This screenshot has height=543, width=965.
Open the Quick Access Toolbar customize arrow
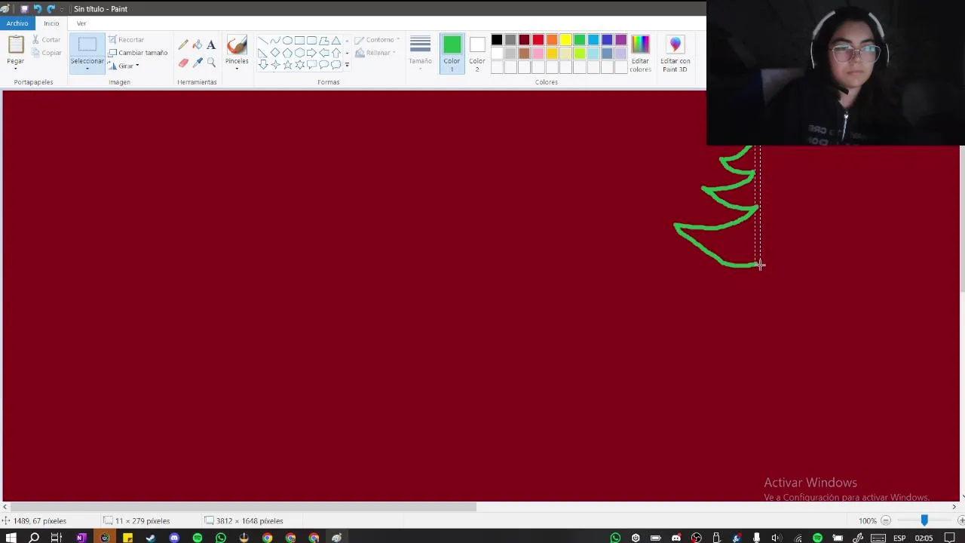click(62, 9)
